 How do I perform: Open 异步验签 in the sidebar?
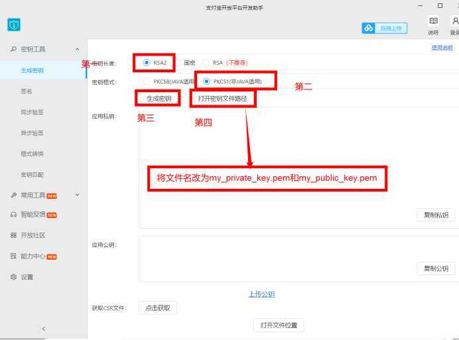pos(33,133)
